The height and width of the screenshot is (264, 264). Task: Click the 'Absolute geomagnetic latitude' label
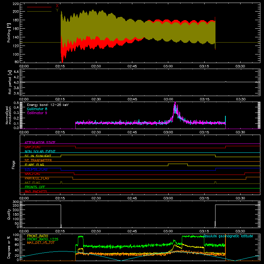click(228, 236)
